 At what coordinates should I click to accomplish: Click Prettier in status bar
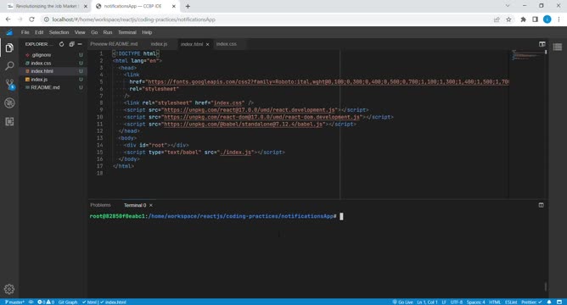(x=531, y=302)
